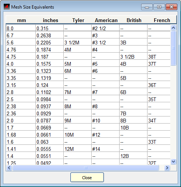
Task: Select the inches column header
Action: click(x=50, y=20)
